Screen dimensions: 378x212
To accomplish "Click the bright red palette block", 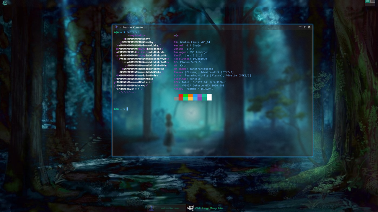I will (181, 95).
